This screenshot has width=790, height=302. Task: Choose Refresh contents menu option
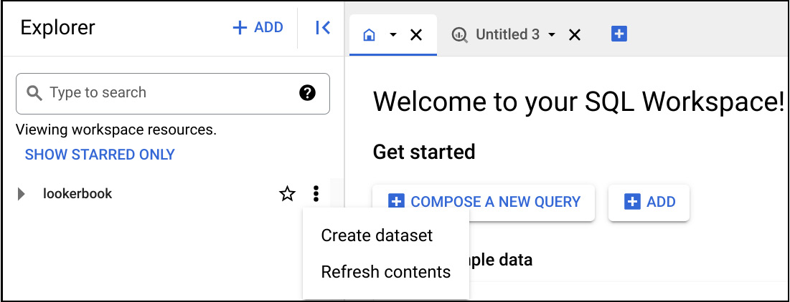(386, 272)
